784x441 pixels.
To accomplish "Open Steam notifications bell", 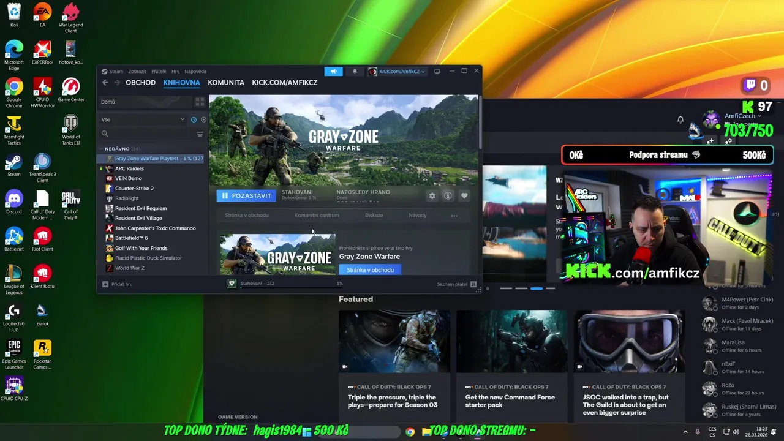I will (x=355, y=71).
